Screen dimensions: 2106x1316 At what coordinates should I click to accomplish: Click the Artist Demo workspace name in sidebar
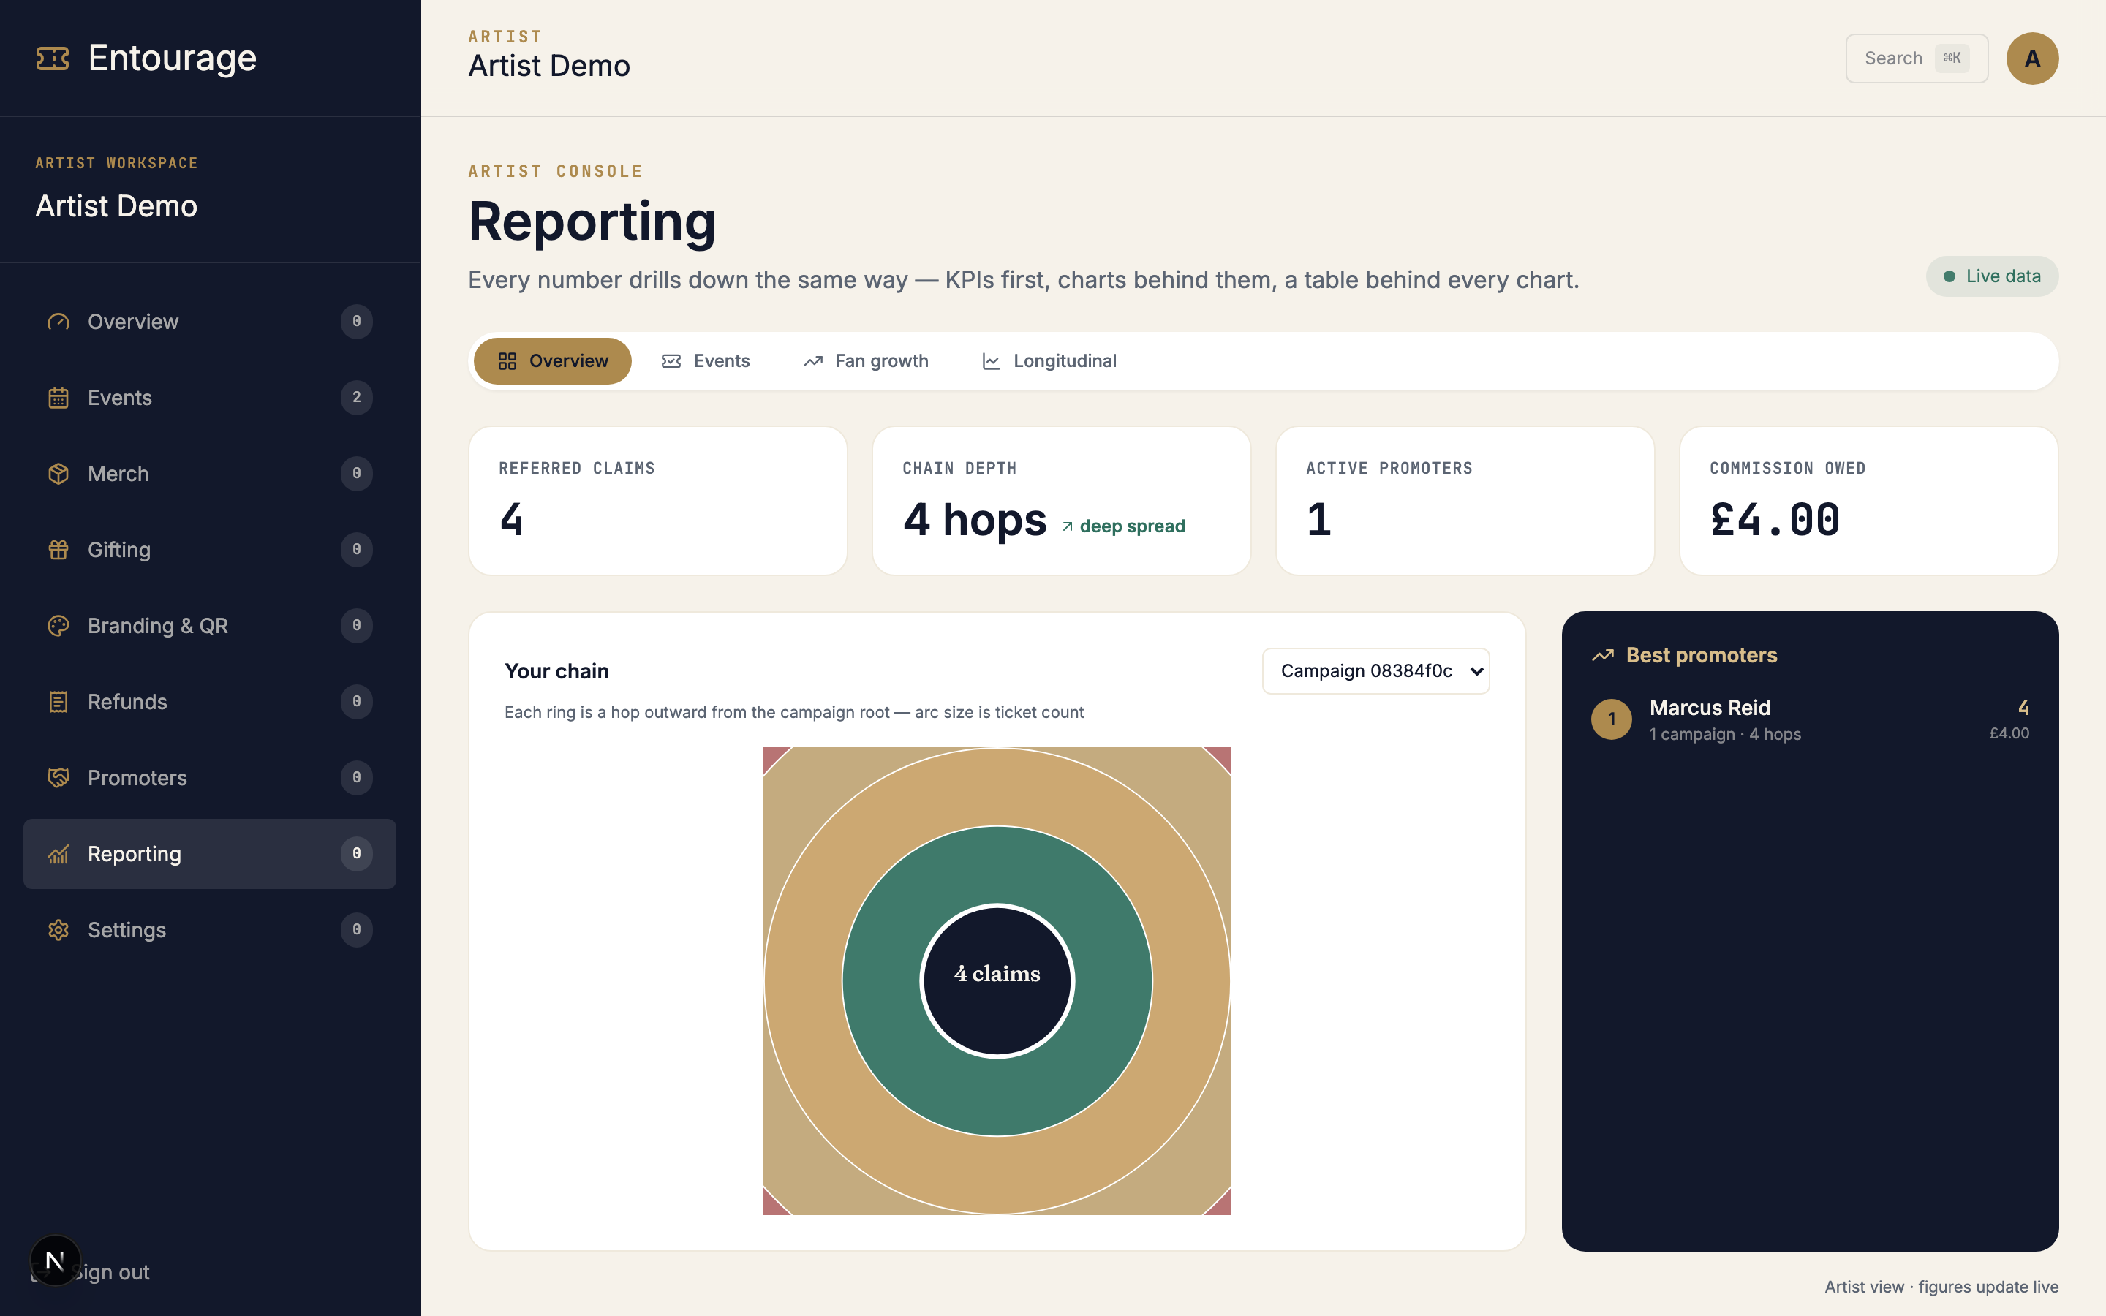click(x=116, y=206)
